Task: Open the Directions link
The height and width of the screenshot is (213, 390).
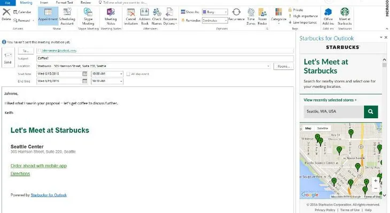Action: tap(20, 174)
